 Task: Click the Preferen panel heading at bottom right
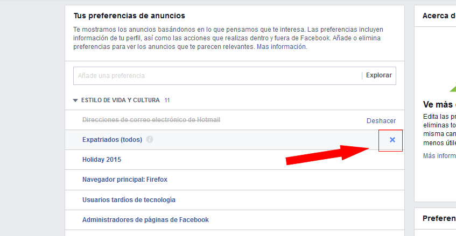(x=439, y=218)
